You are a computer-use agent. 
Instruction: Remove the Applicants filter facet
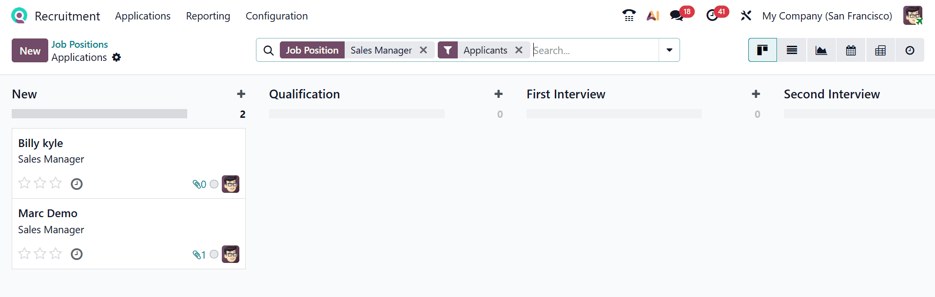[x=519, y=50]
